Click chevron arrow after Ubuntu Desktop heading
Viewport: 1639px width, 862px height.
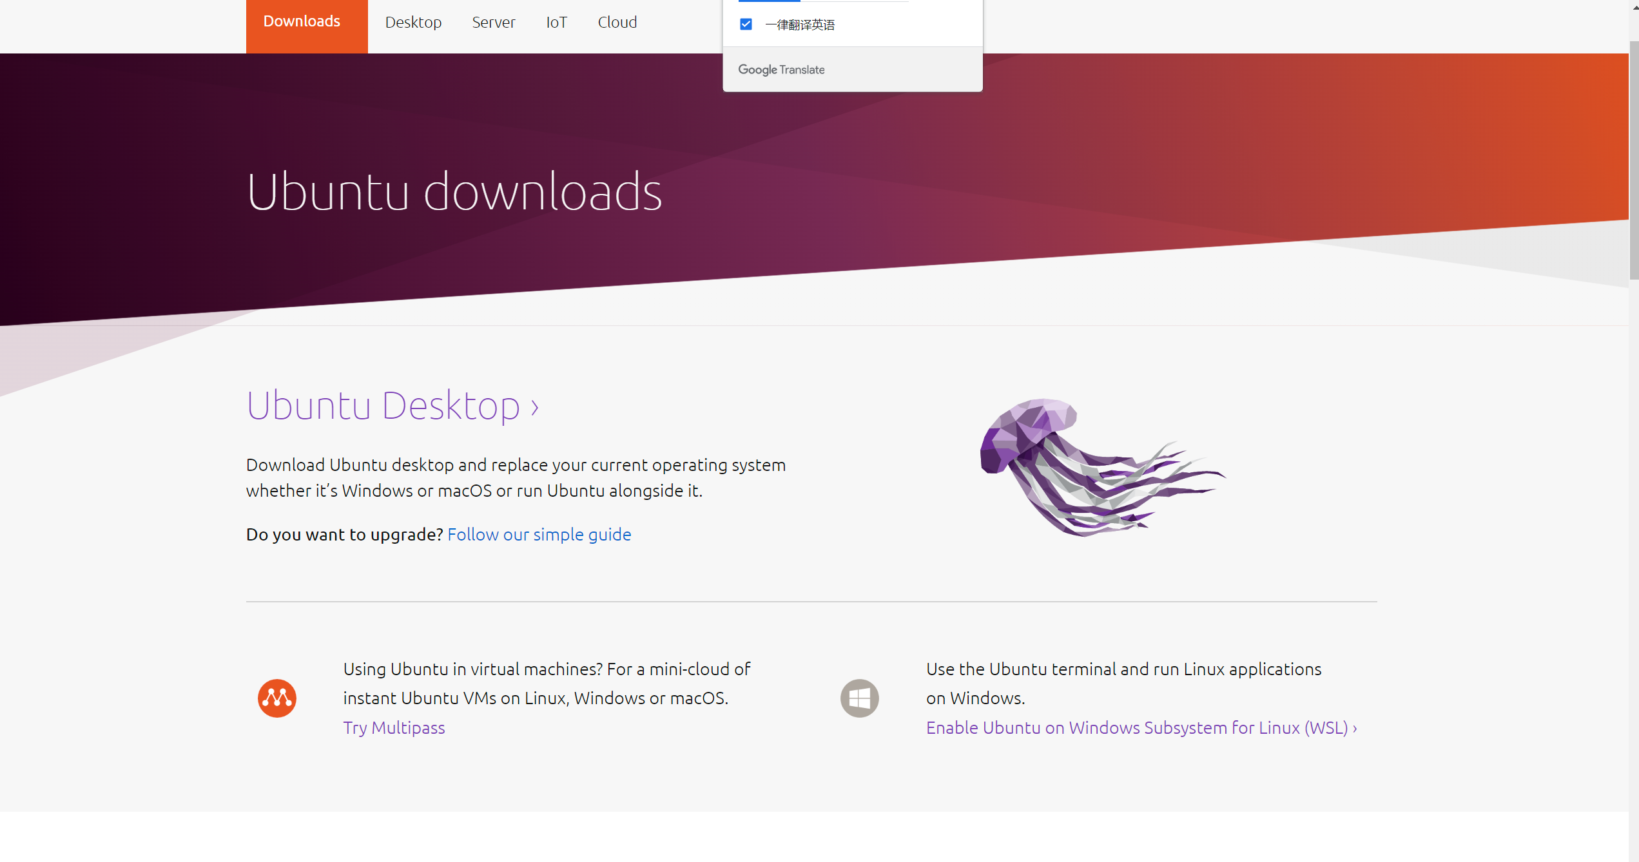(534, 408)
